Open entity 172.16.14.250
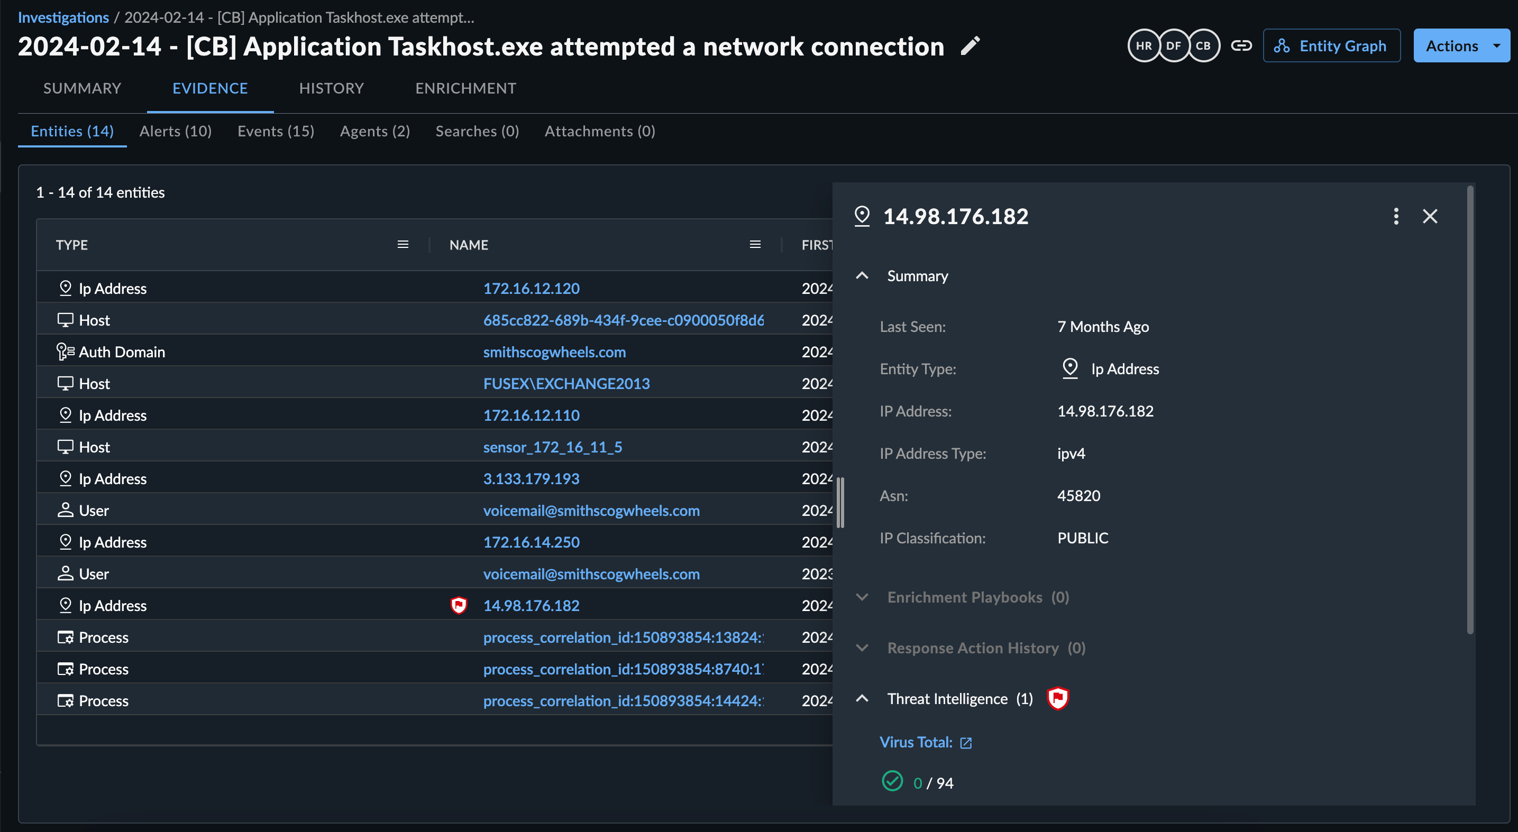This screenshot has width=1518, height=832. pyautogui.click(x=531, y=542)
